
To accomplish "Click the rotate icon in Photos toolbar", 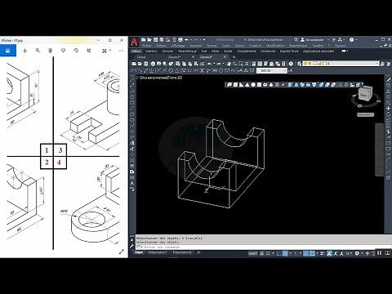I will (x=76, y=51).
